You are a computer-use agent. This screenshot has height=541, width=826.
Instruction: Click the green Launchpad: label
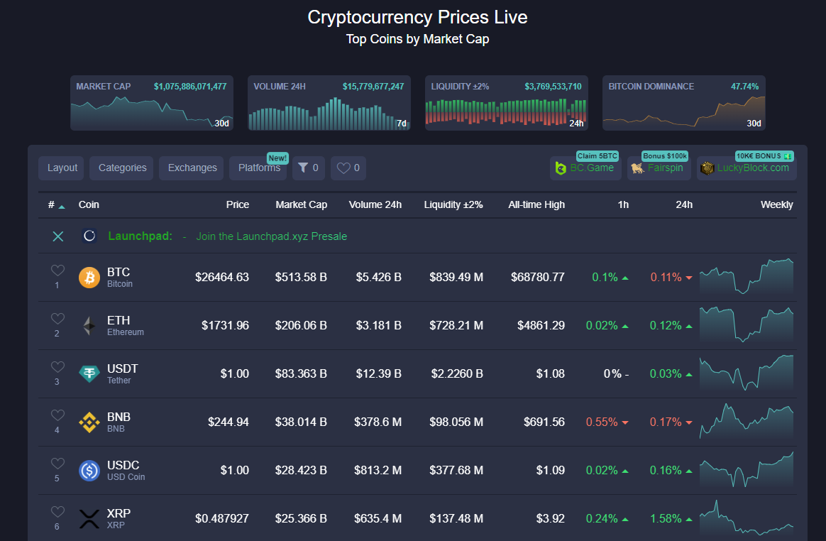tap(140, 236)
